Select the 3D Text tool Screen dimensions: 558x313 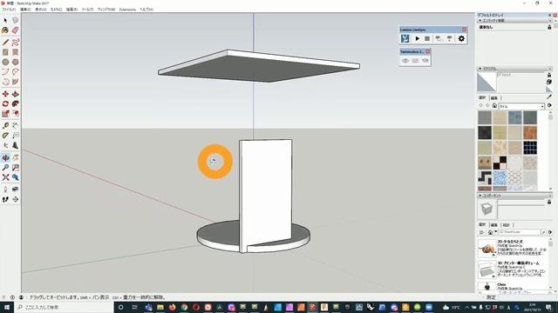[15, 145]
